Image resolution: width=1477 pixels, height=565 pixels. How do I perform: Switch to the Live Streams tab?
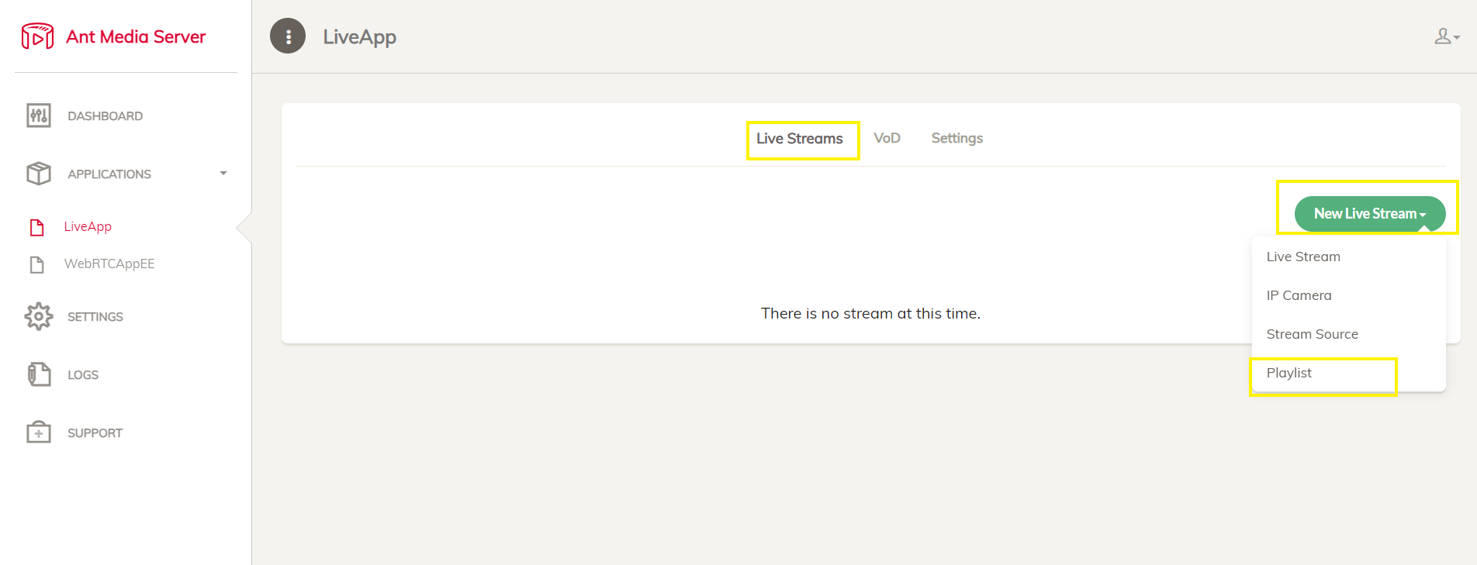800,139
